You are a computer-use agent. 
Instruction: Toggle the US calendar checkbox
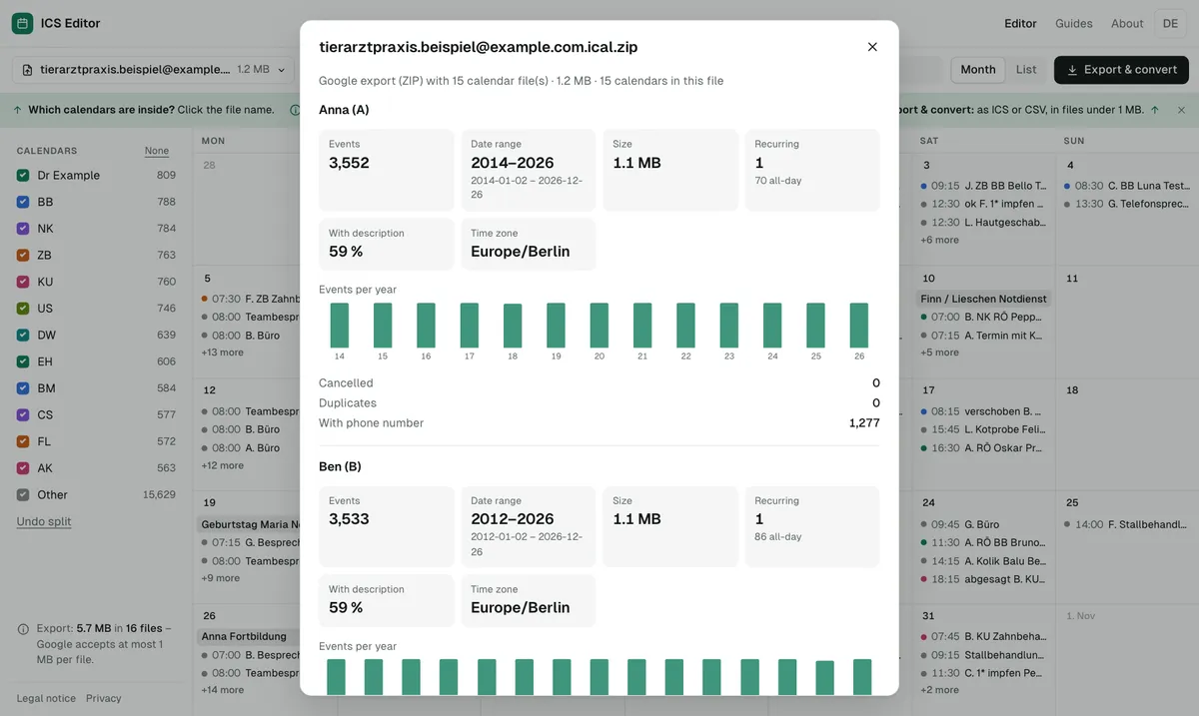(x=23, y=308)
